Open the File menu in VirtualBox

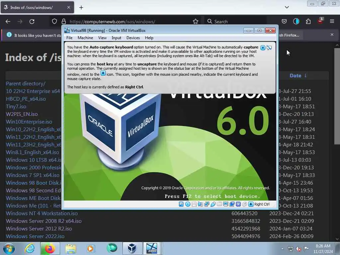point(69,38)
